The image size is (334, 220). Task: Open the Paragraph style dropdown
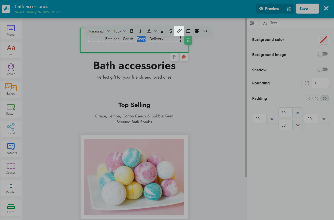coord(99,31)
